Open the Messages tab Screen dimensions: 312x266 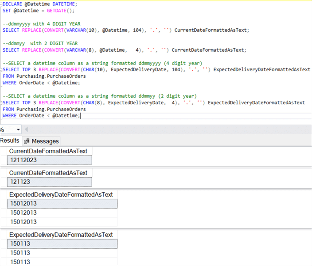tap(41, 141)
